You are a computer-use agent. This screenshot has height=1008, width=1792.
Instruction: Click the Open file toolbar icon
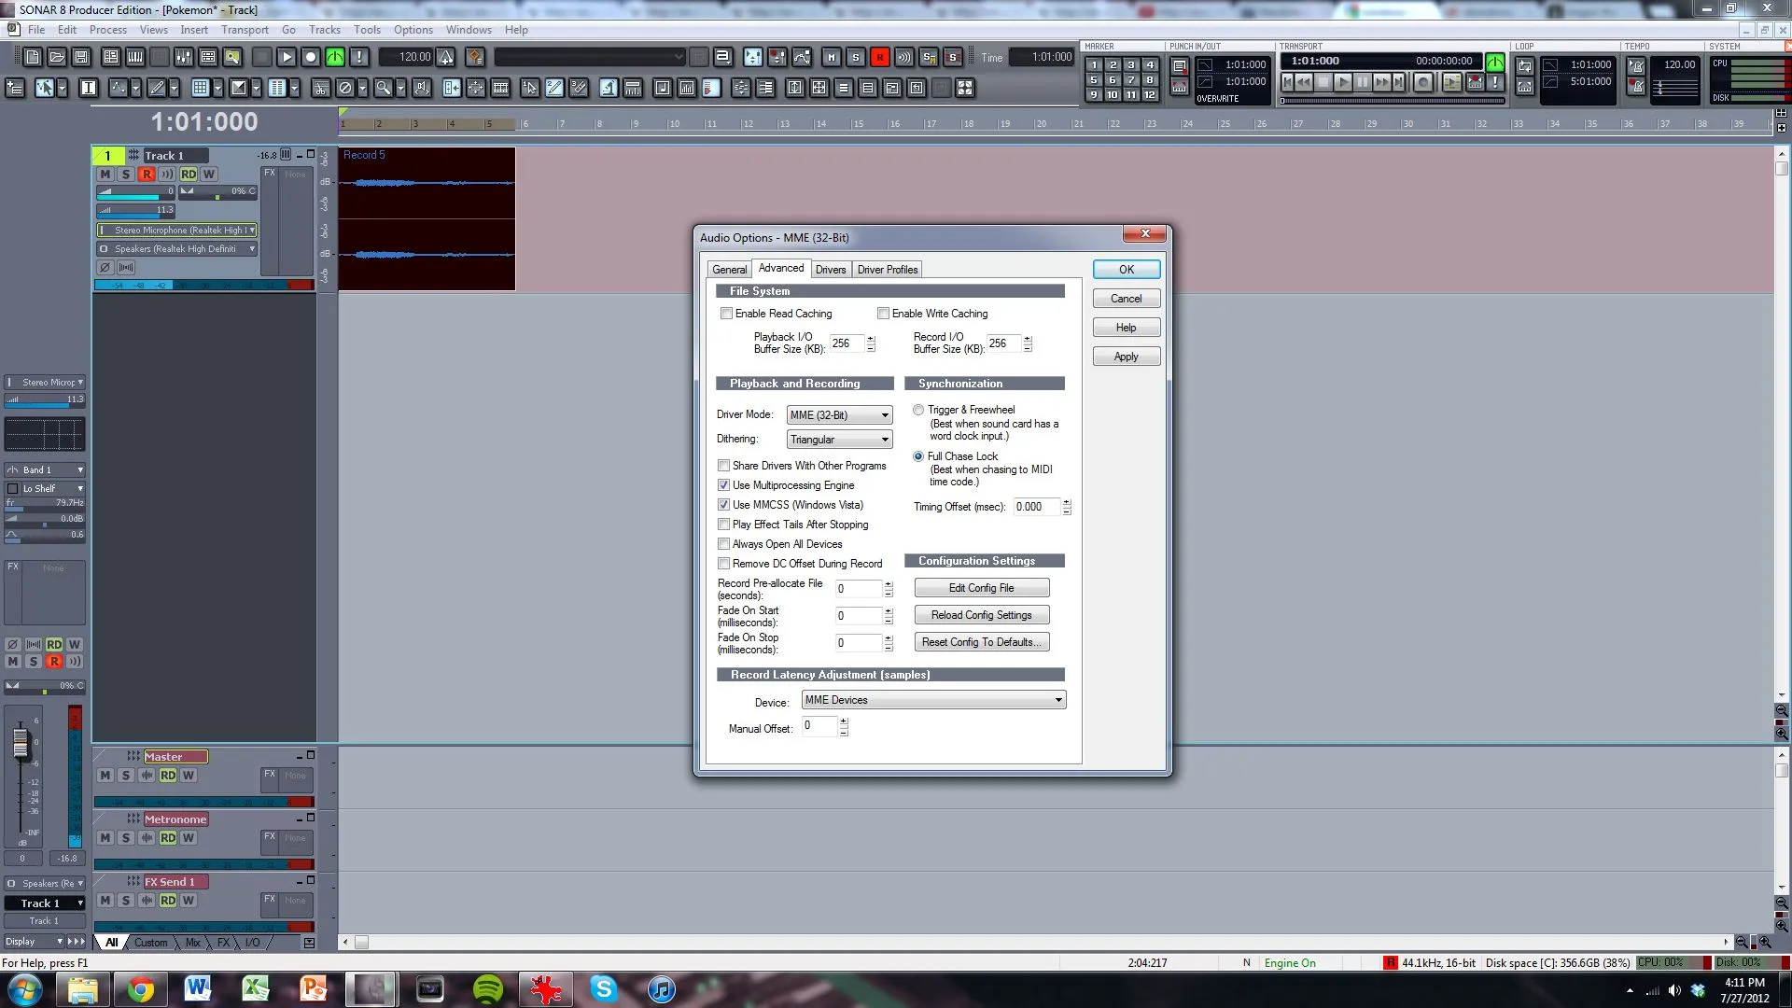click(56, 58)
